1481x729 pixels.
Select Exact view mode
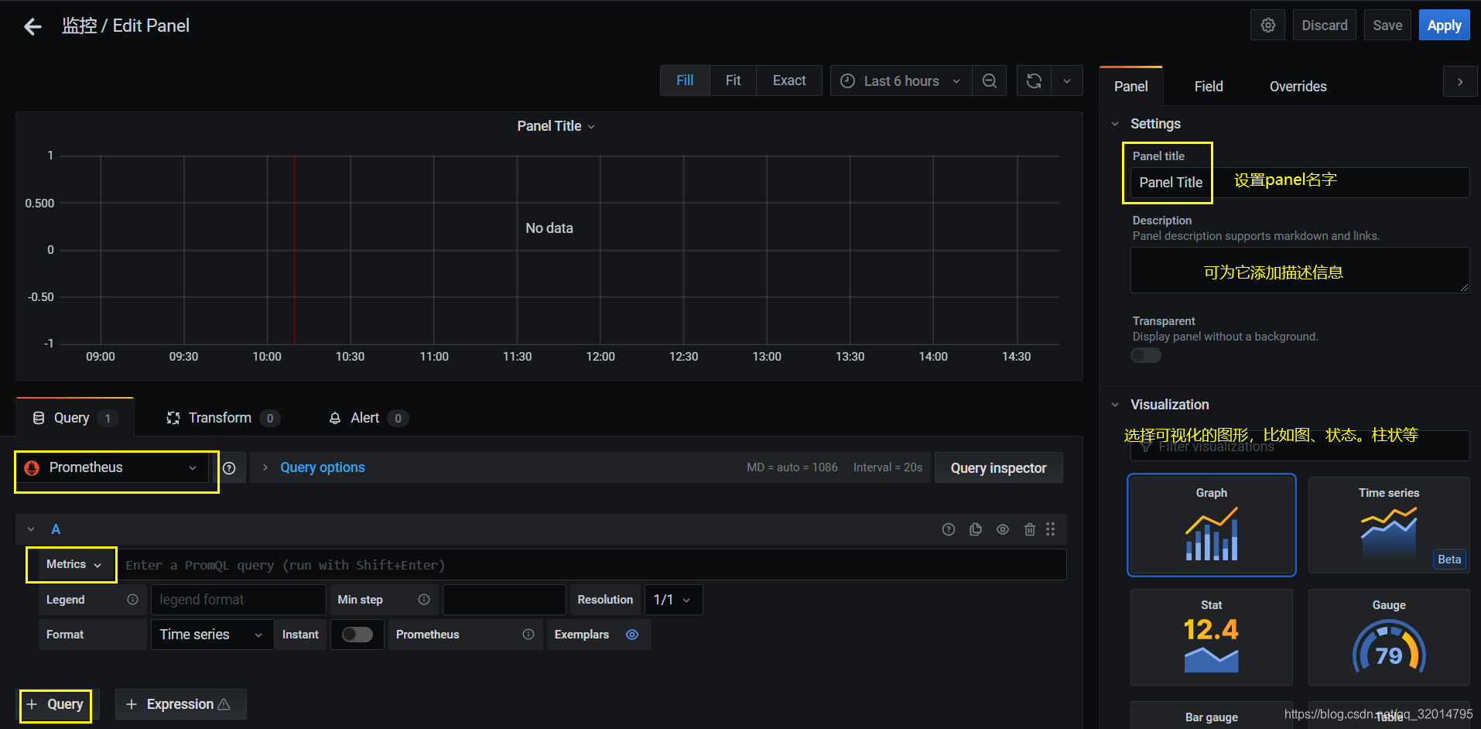click(x=789, y=80)
